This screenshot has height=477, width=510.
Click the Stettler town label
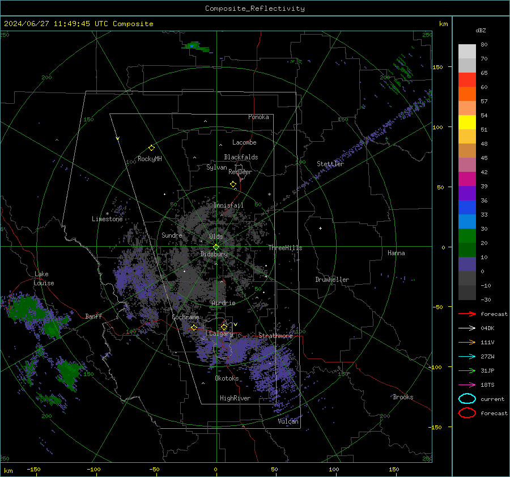pyautogui.click(x=330, y=164)
